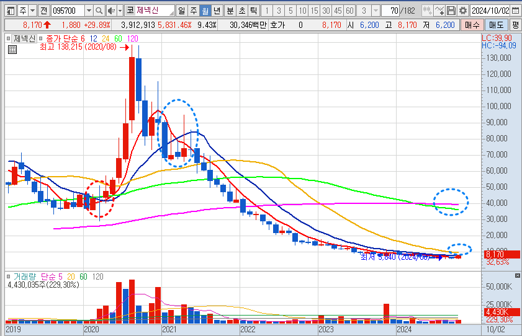The height and width of the screenshot is (336, 522).
Task: Select daily 일 period
Action: (181, 11)
